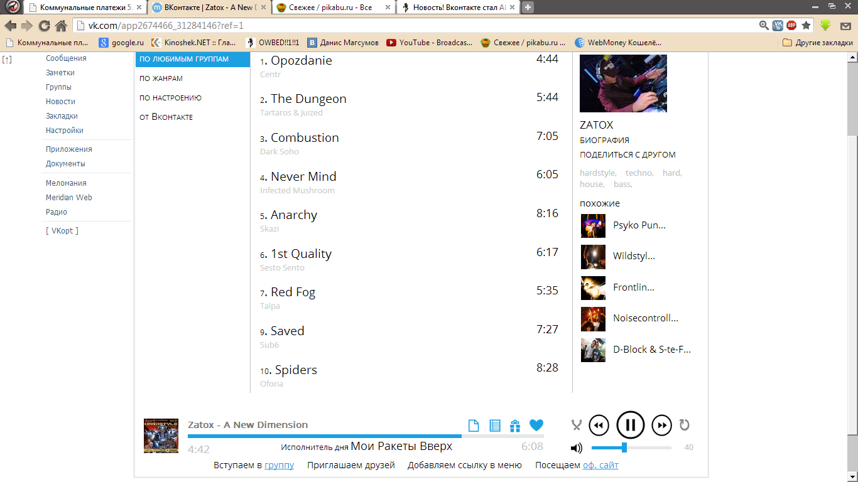Open the Биография link

604,140
